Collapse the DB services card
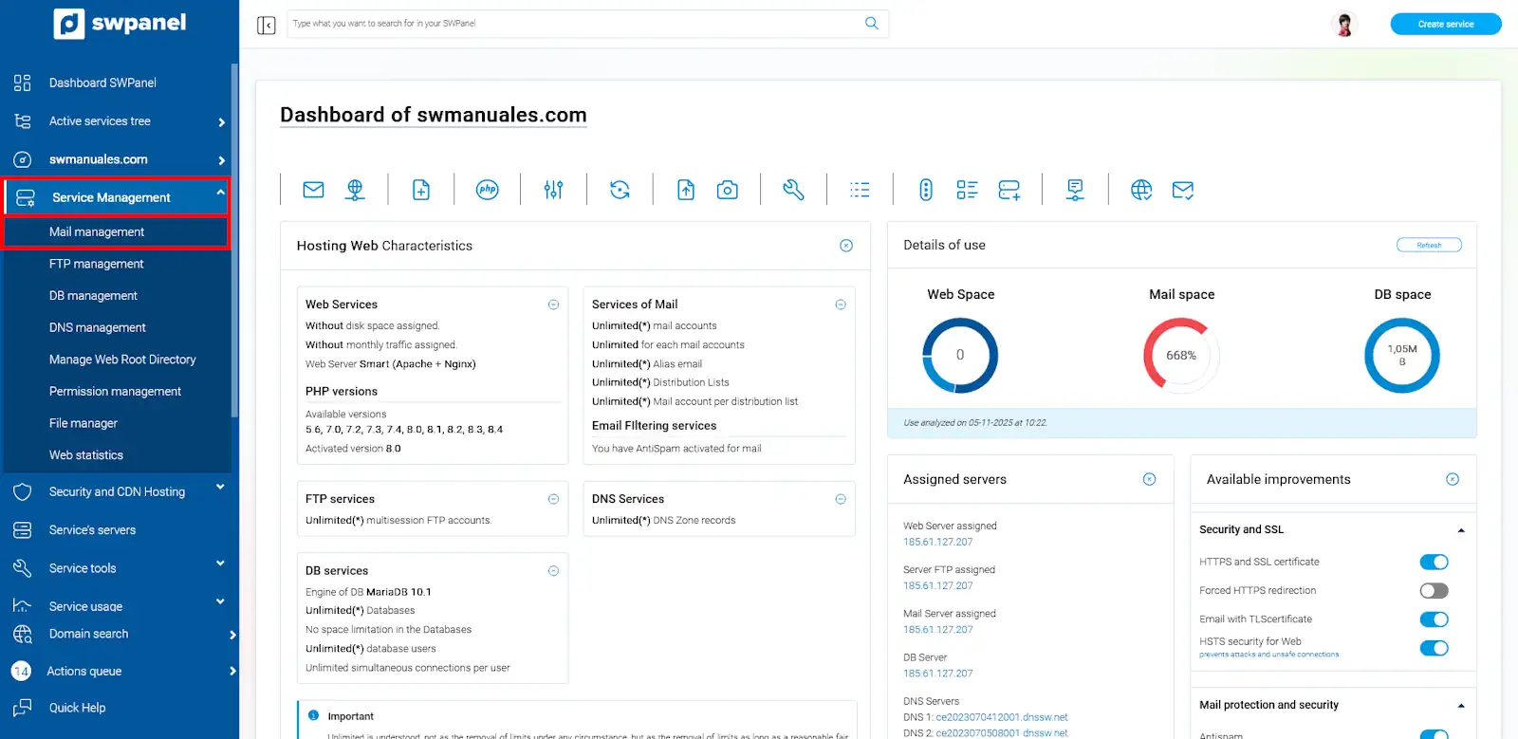The image size is (1518, 739). click(x=553, y=571)
